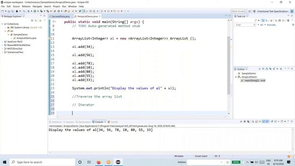295x166 pixels.
Task: Switch to the Javadoc tab
Action: click(x=69, y=122)
